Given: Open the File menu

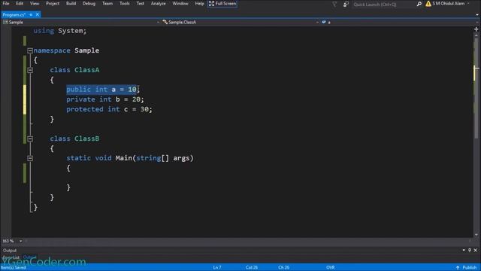Looking at the screenshot, I should (x=6, y=4).
